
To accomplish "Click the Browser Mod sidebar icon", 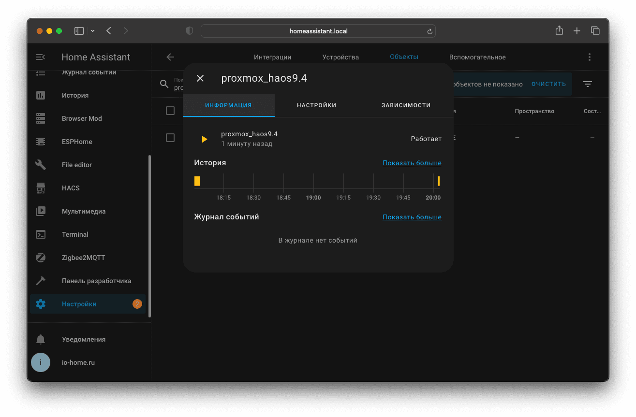I will (41, 118).
